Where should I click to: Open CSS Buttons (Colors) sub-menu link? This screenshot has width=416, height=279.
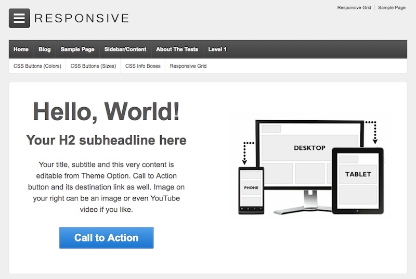click(x=37, y=66)
